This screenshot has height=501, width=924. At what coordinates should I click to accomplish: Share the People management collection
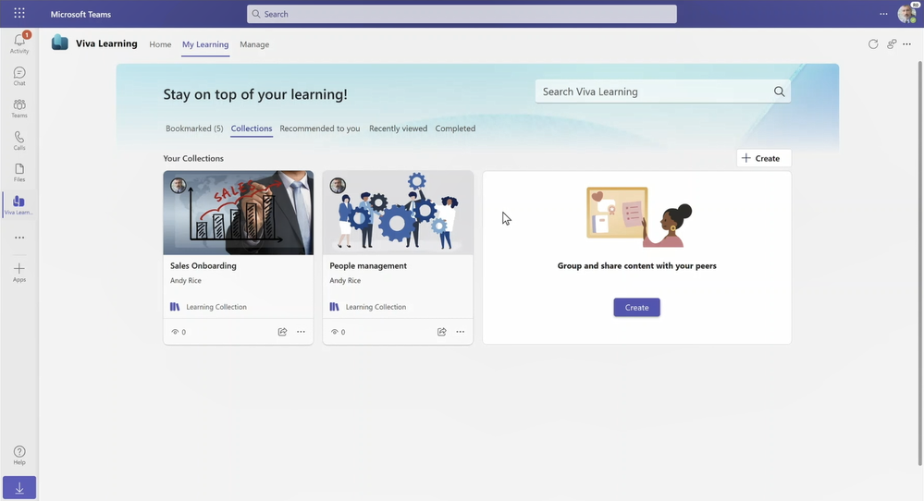[441, 332]
